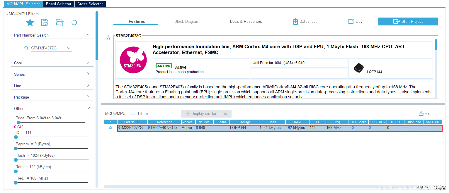Click the Ram 192 kBytes slider handle
Image resolution: width=449 pixels, height=193 pixels.
point(16,171)
